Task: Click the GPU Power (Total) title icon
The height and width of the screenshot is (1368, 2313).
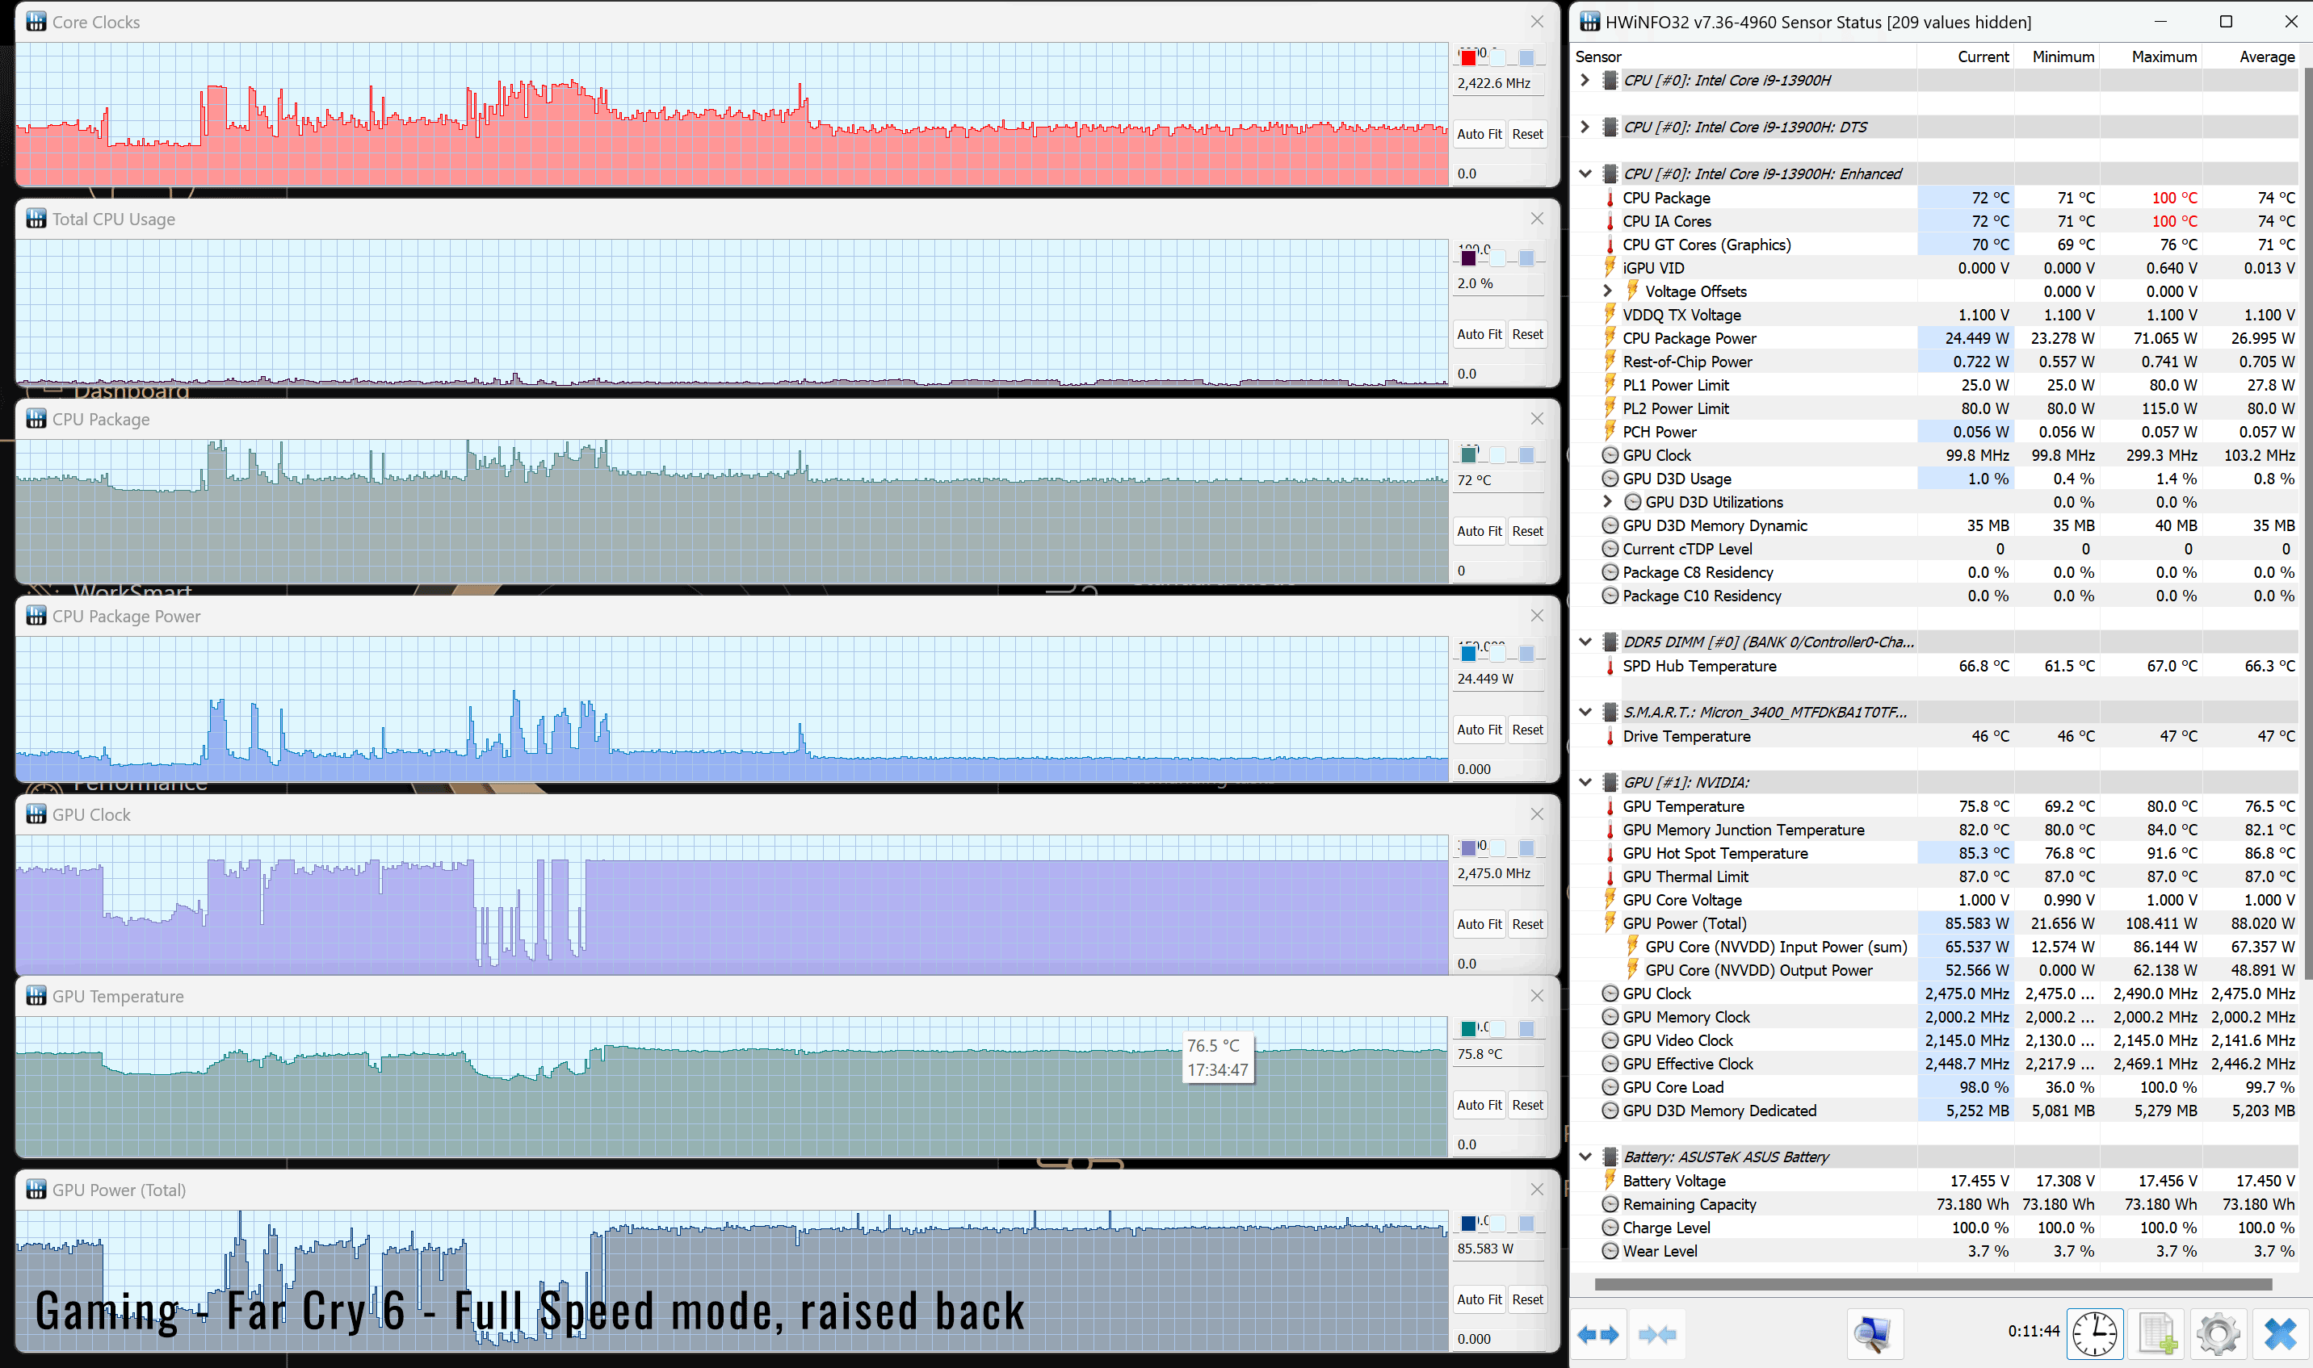Action: click(36, 1189)
